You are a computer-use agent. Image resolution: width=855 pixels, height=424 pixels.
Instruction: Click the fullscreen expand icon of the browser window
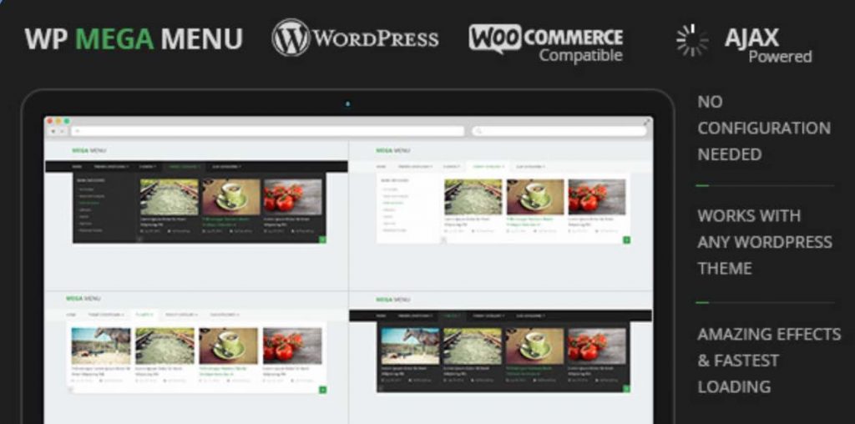(x=647, y=122)
